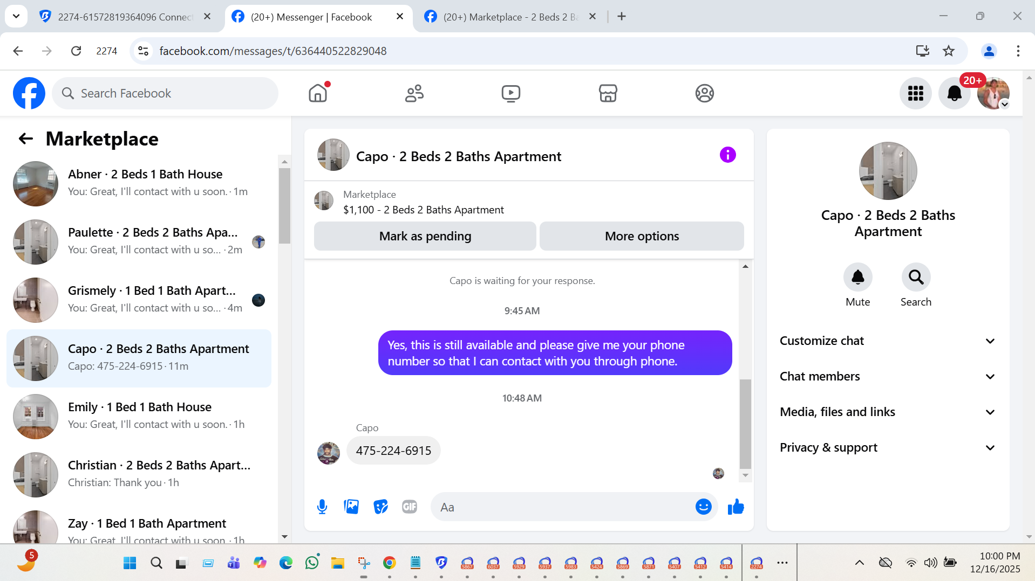
Task: Open chat with Abner · 2 Beds 1 Bath House
Action: (139, 183)
